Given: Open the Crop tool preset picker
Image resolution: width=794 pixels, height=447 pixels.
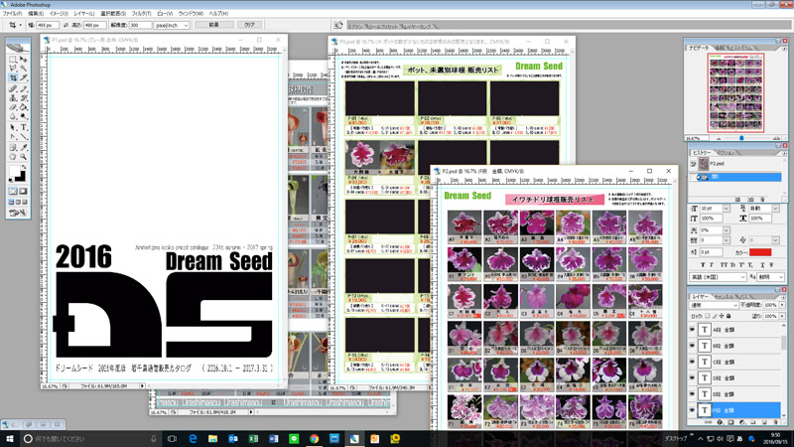Looking at the screenshot, I should coord(14,25).
